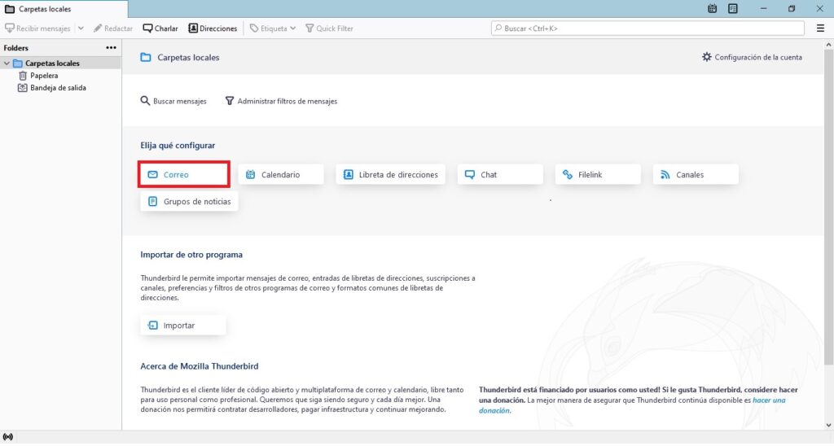Open the tasks tab icon in title bar
Screen dimensions: 834x446
tap(733, 8)
